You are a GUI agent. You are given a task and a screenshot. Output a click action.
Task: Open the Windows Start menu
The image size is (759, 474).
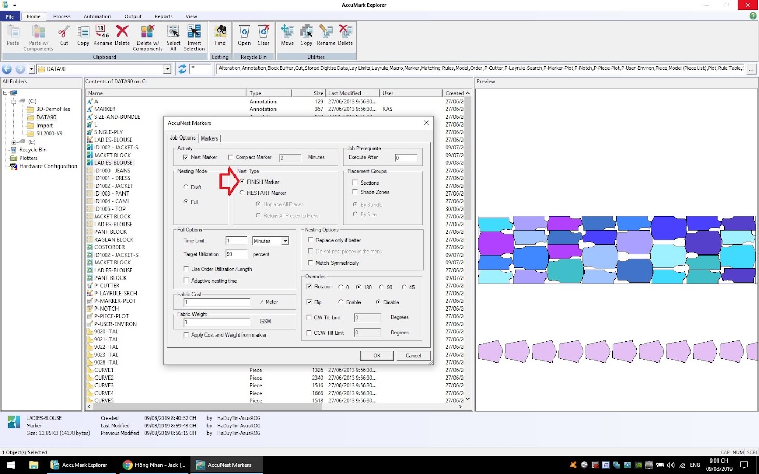tap(10, 465)
